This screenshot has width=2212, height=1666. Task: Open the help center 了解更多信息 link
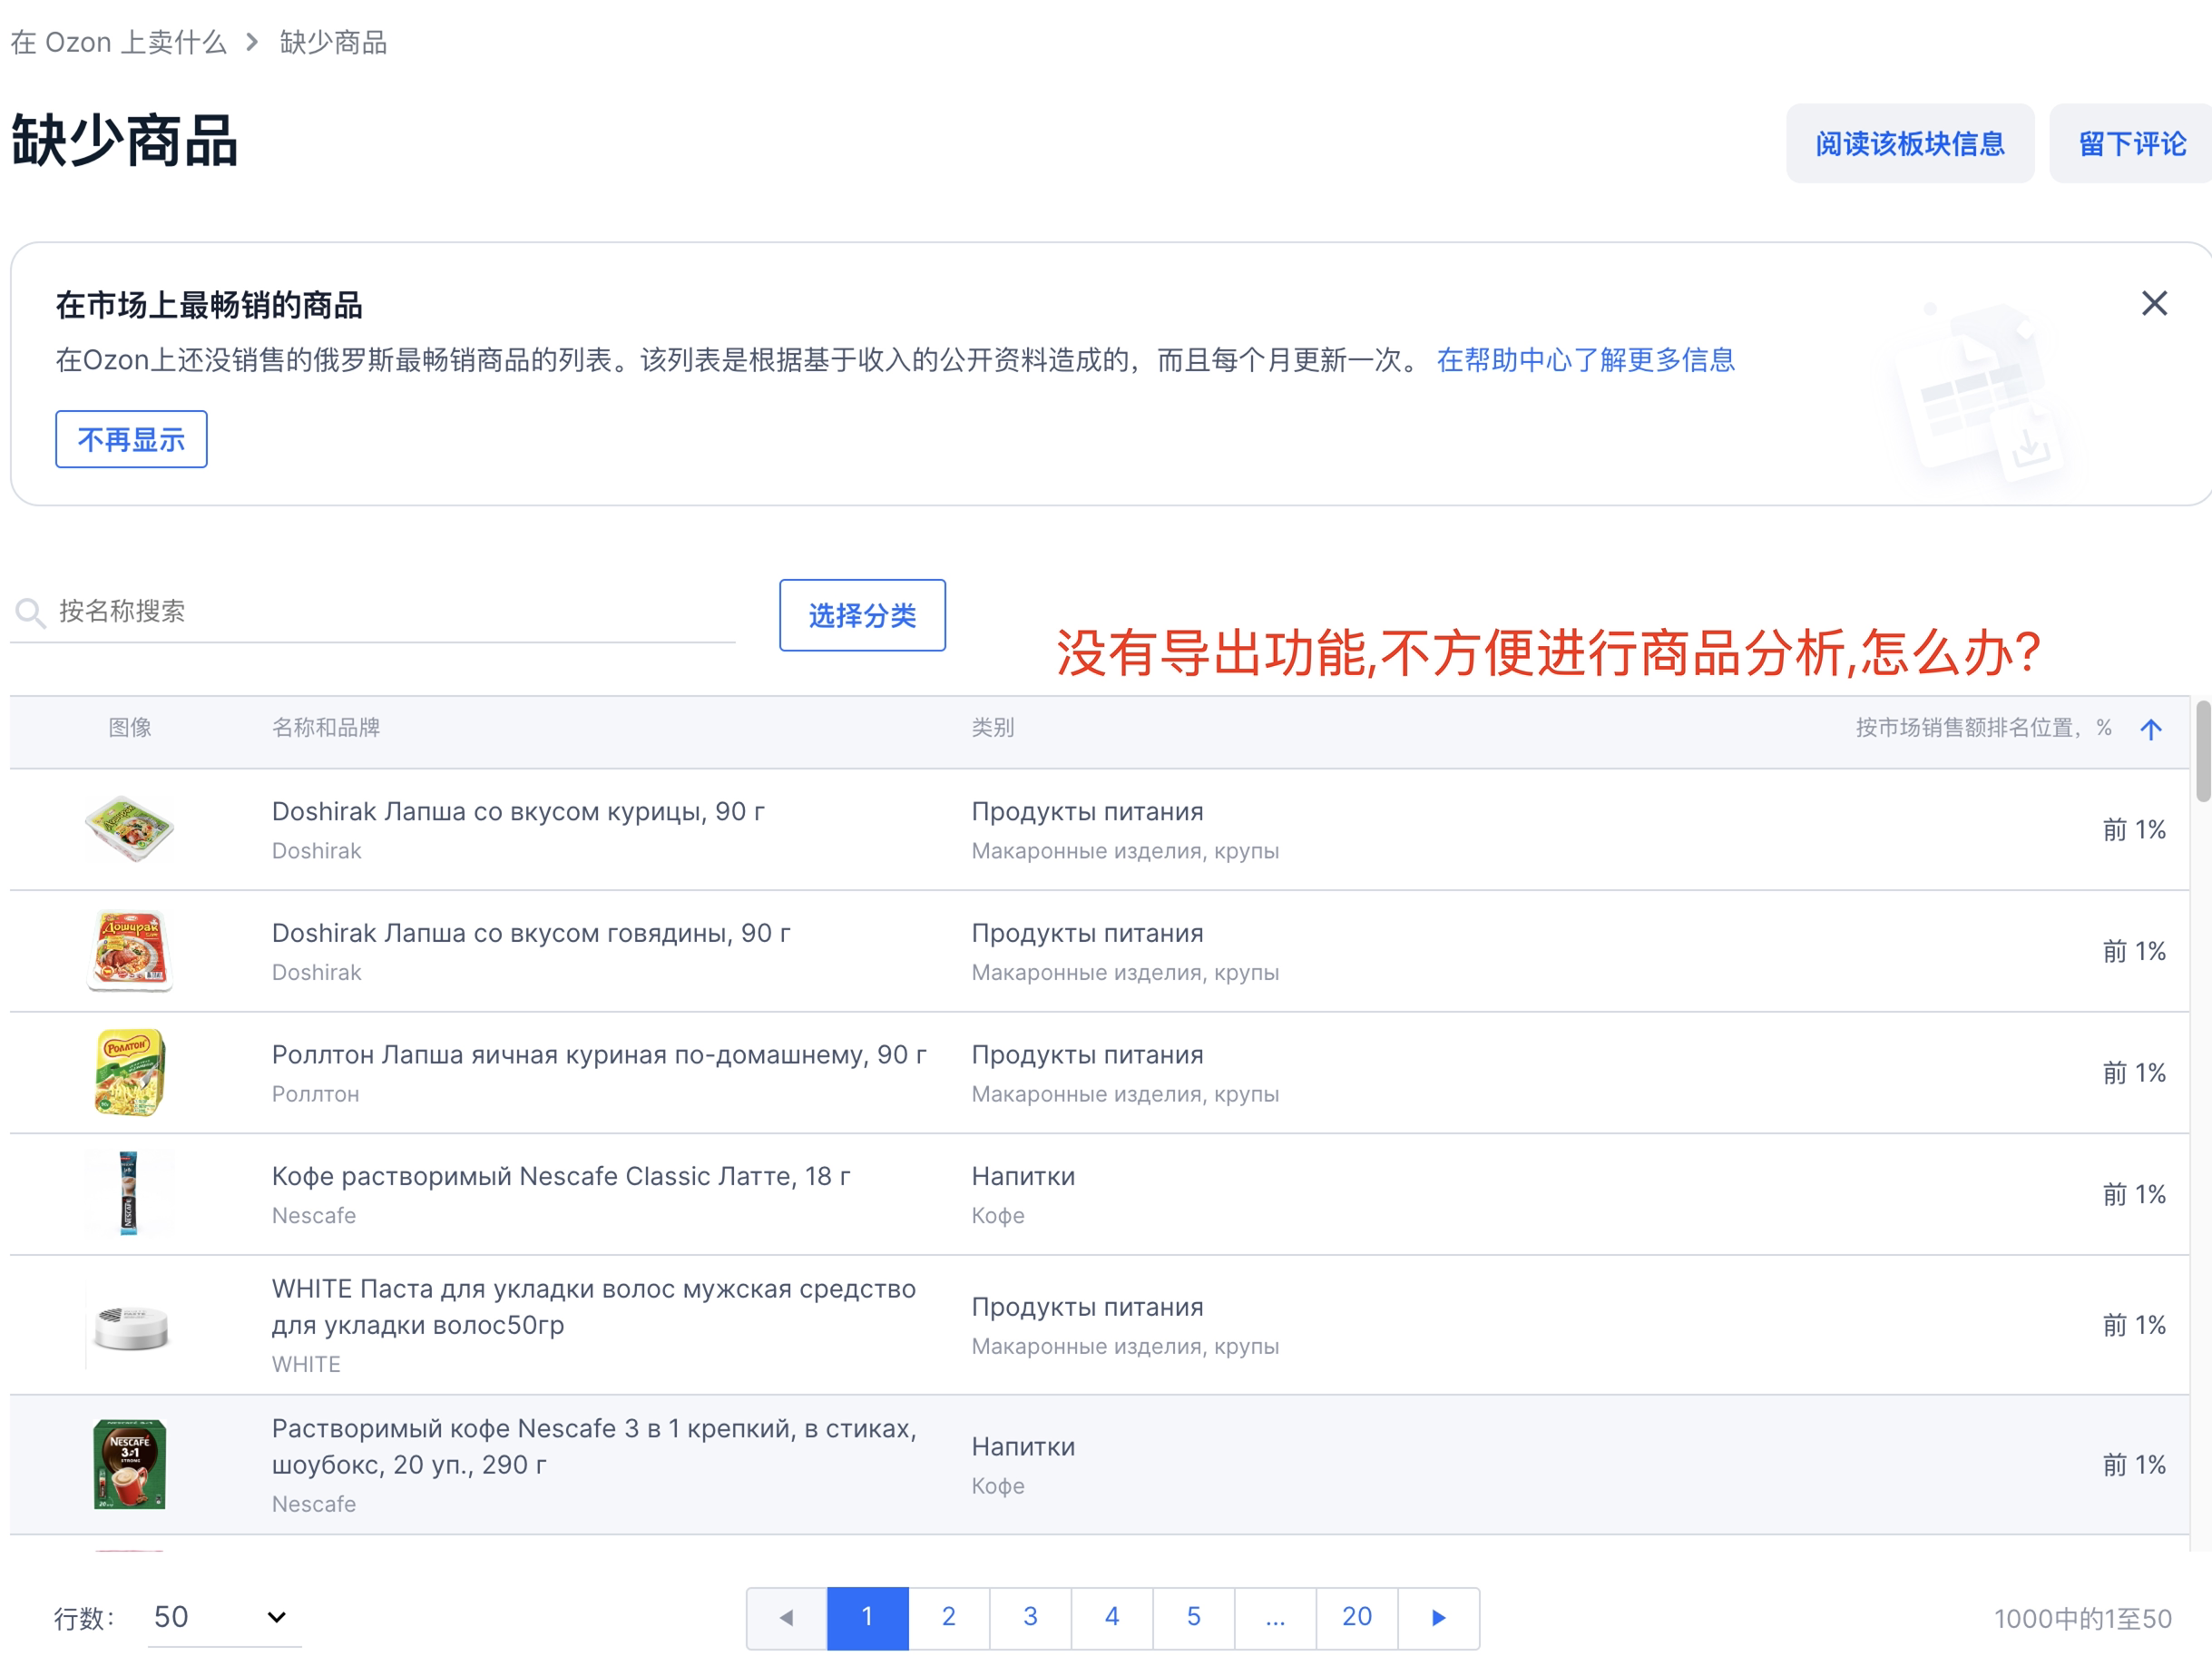(1585, 360)
